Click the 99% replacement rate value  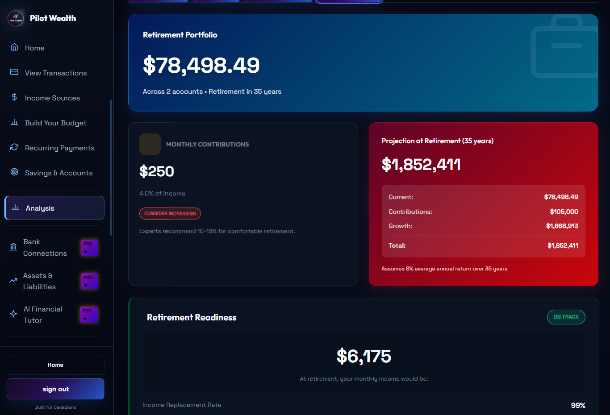coord(578,405)
